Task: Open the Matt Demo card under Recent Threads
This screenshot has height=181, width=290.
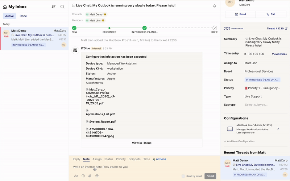Action: 255,168
